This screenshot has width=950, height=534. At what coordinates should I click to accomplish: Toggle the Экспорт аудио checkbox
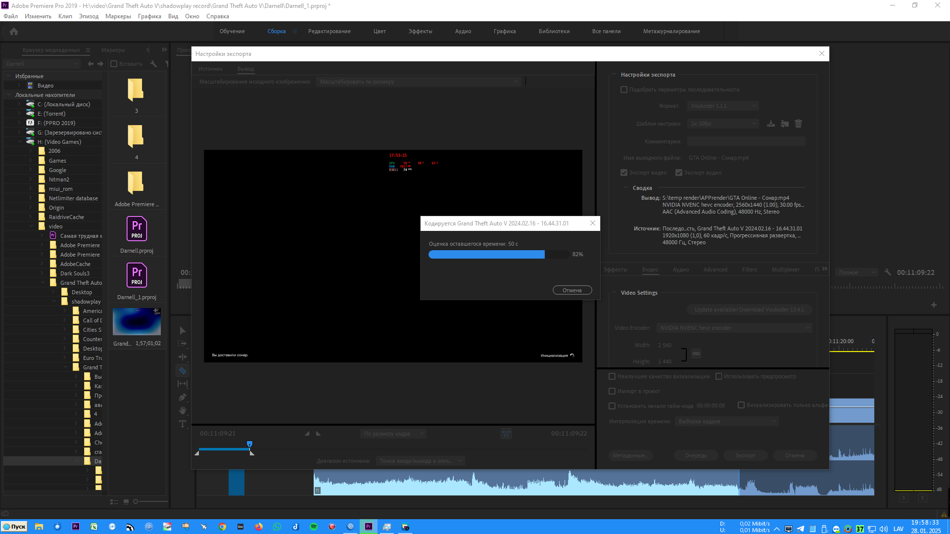679,173
